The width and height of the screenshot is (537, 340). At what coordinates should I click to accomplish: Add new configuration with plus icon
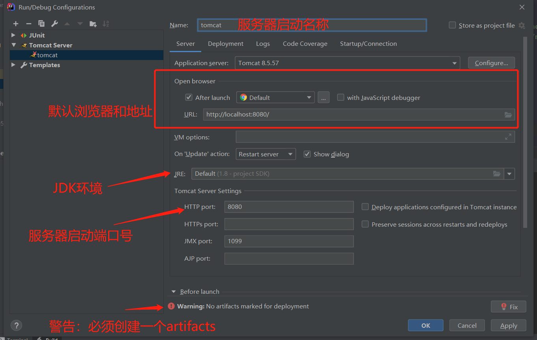click(16, 24)
